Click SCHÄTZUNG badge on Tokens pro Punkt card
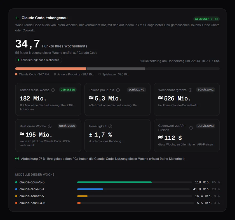Image resolution: width=235 pixels, height=220 pixels. pyautogui.click(x=137, y=90)
